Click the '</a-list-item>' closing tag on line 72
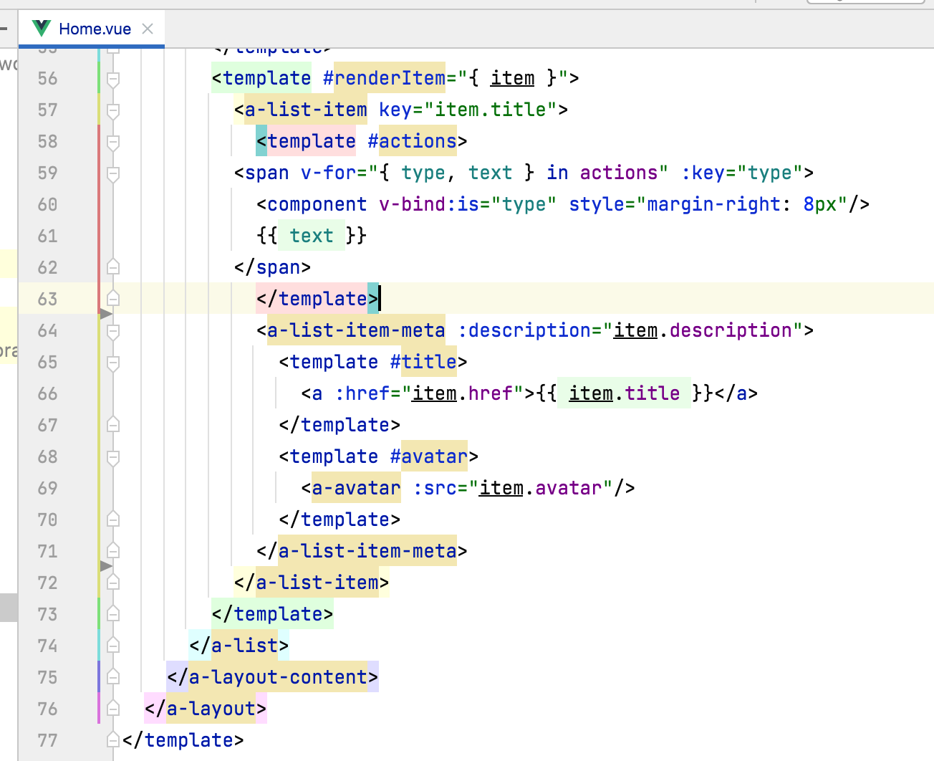 pyautogui.click(x=312, y=583)
